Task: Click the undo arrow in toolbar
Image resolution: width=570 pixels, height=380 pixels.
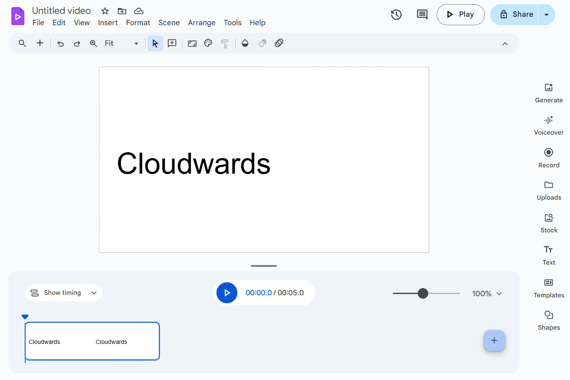Action: pos(61,43)
